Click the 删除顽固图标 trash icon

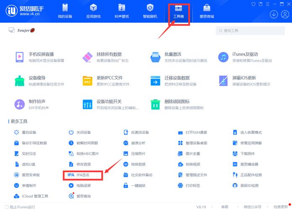(156, 104)
